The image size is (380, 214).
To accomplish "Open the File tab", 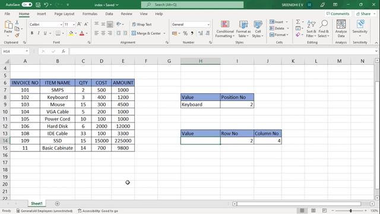I will point(8,14).
